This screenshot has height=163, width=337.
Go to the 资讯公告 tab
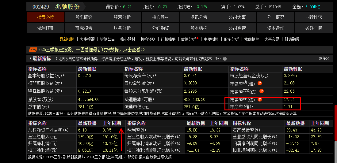199,17
